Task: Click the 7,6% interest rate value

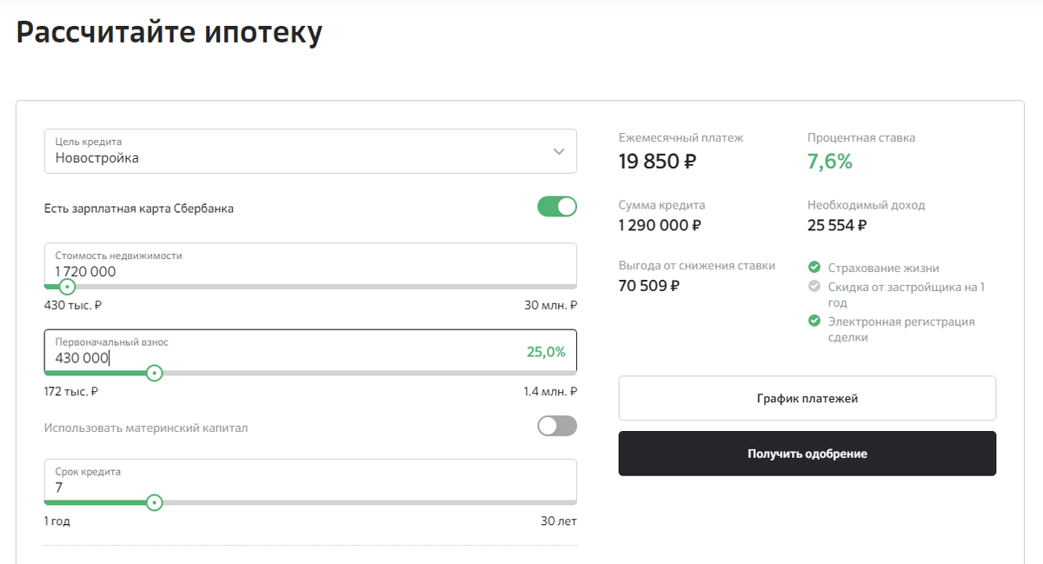Action: (x=830, y=161)
